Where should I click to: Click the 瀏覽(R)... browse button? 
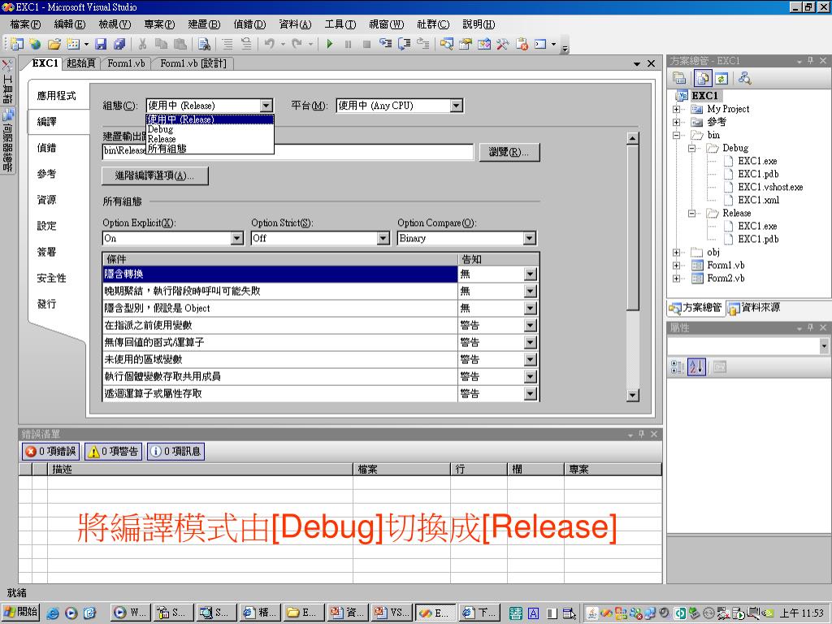pos(509,152)
